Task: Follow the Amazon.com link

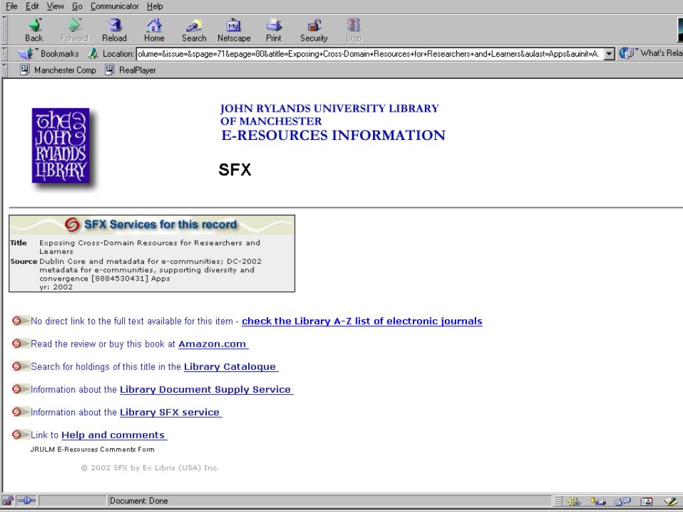Action: tap(213, 344)
